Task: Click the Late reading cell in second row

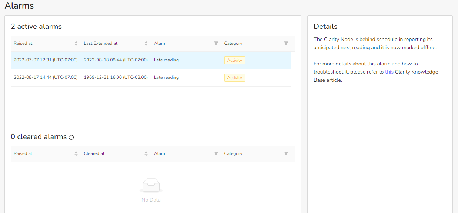Action: [166, 77]
